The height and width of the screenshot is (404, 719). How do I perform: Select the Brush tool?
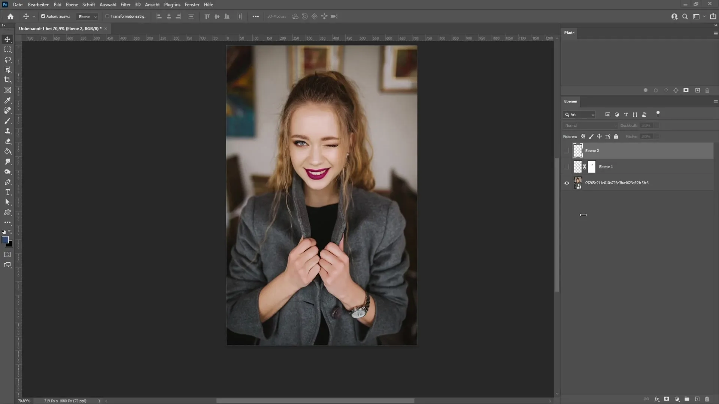point(7,121)
